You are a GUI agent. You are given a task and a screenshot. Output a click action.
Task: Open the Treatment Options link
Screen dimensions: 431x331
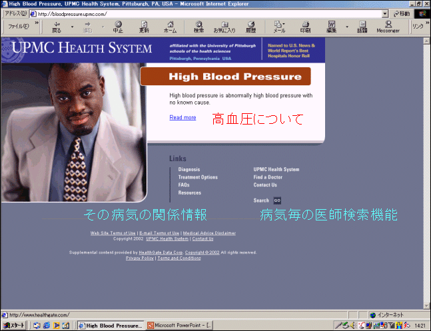[x=198, y=177]
